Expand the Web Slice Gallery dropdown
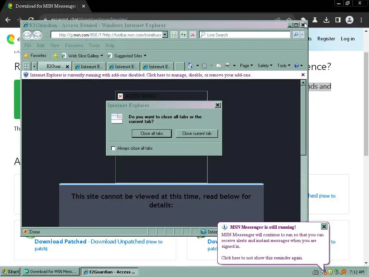The width and height of the screenshot is (369, 277). coord(102,56)
